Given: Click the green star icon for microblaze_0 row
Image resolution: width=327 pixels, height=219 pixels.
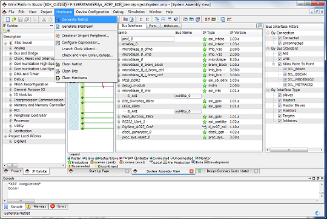Looking at the screenshot, I should [x=205, y=60].
